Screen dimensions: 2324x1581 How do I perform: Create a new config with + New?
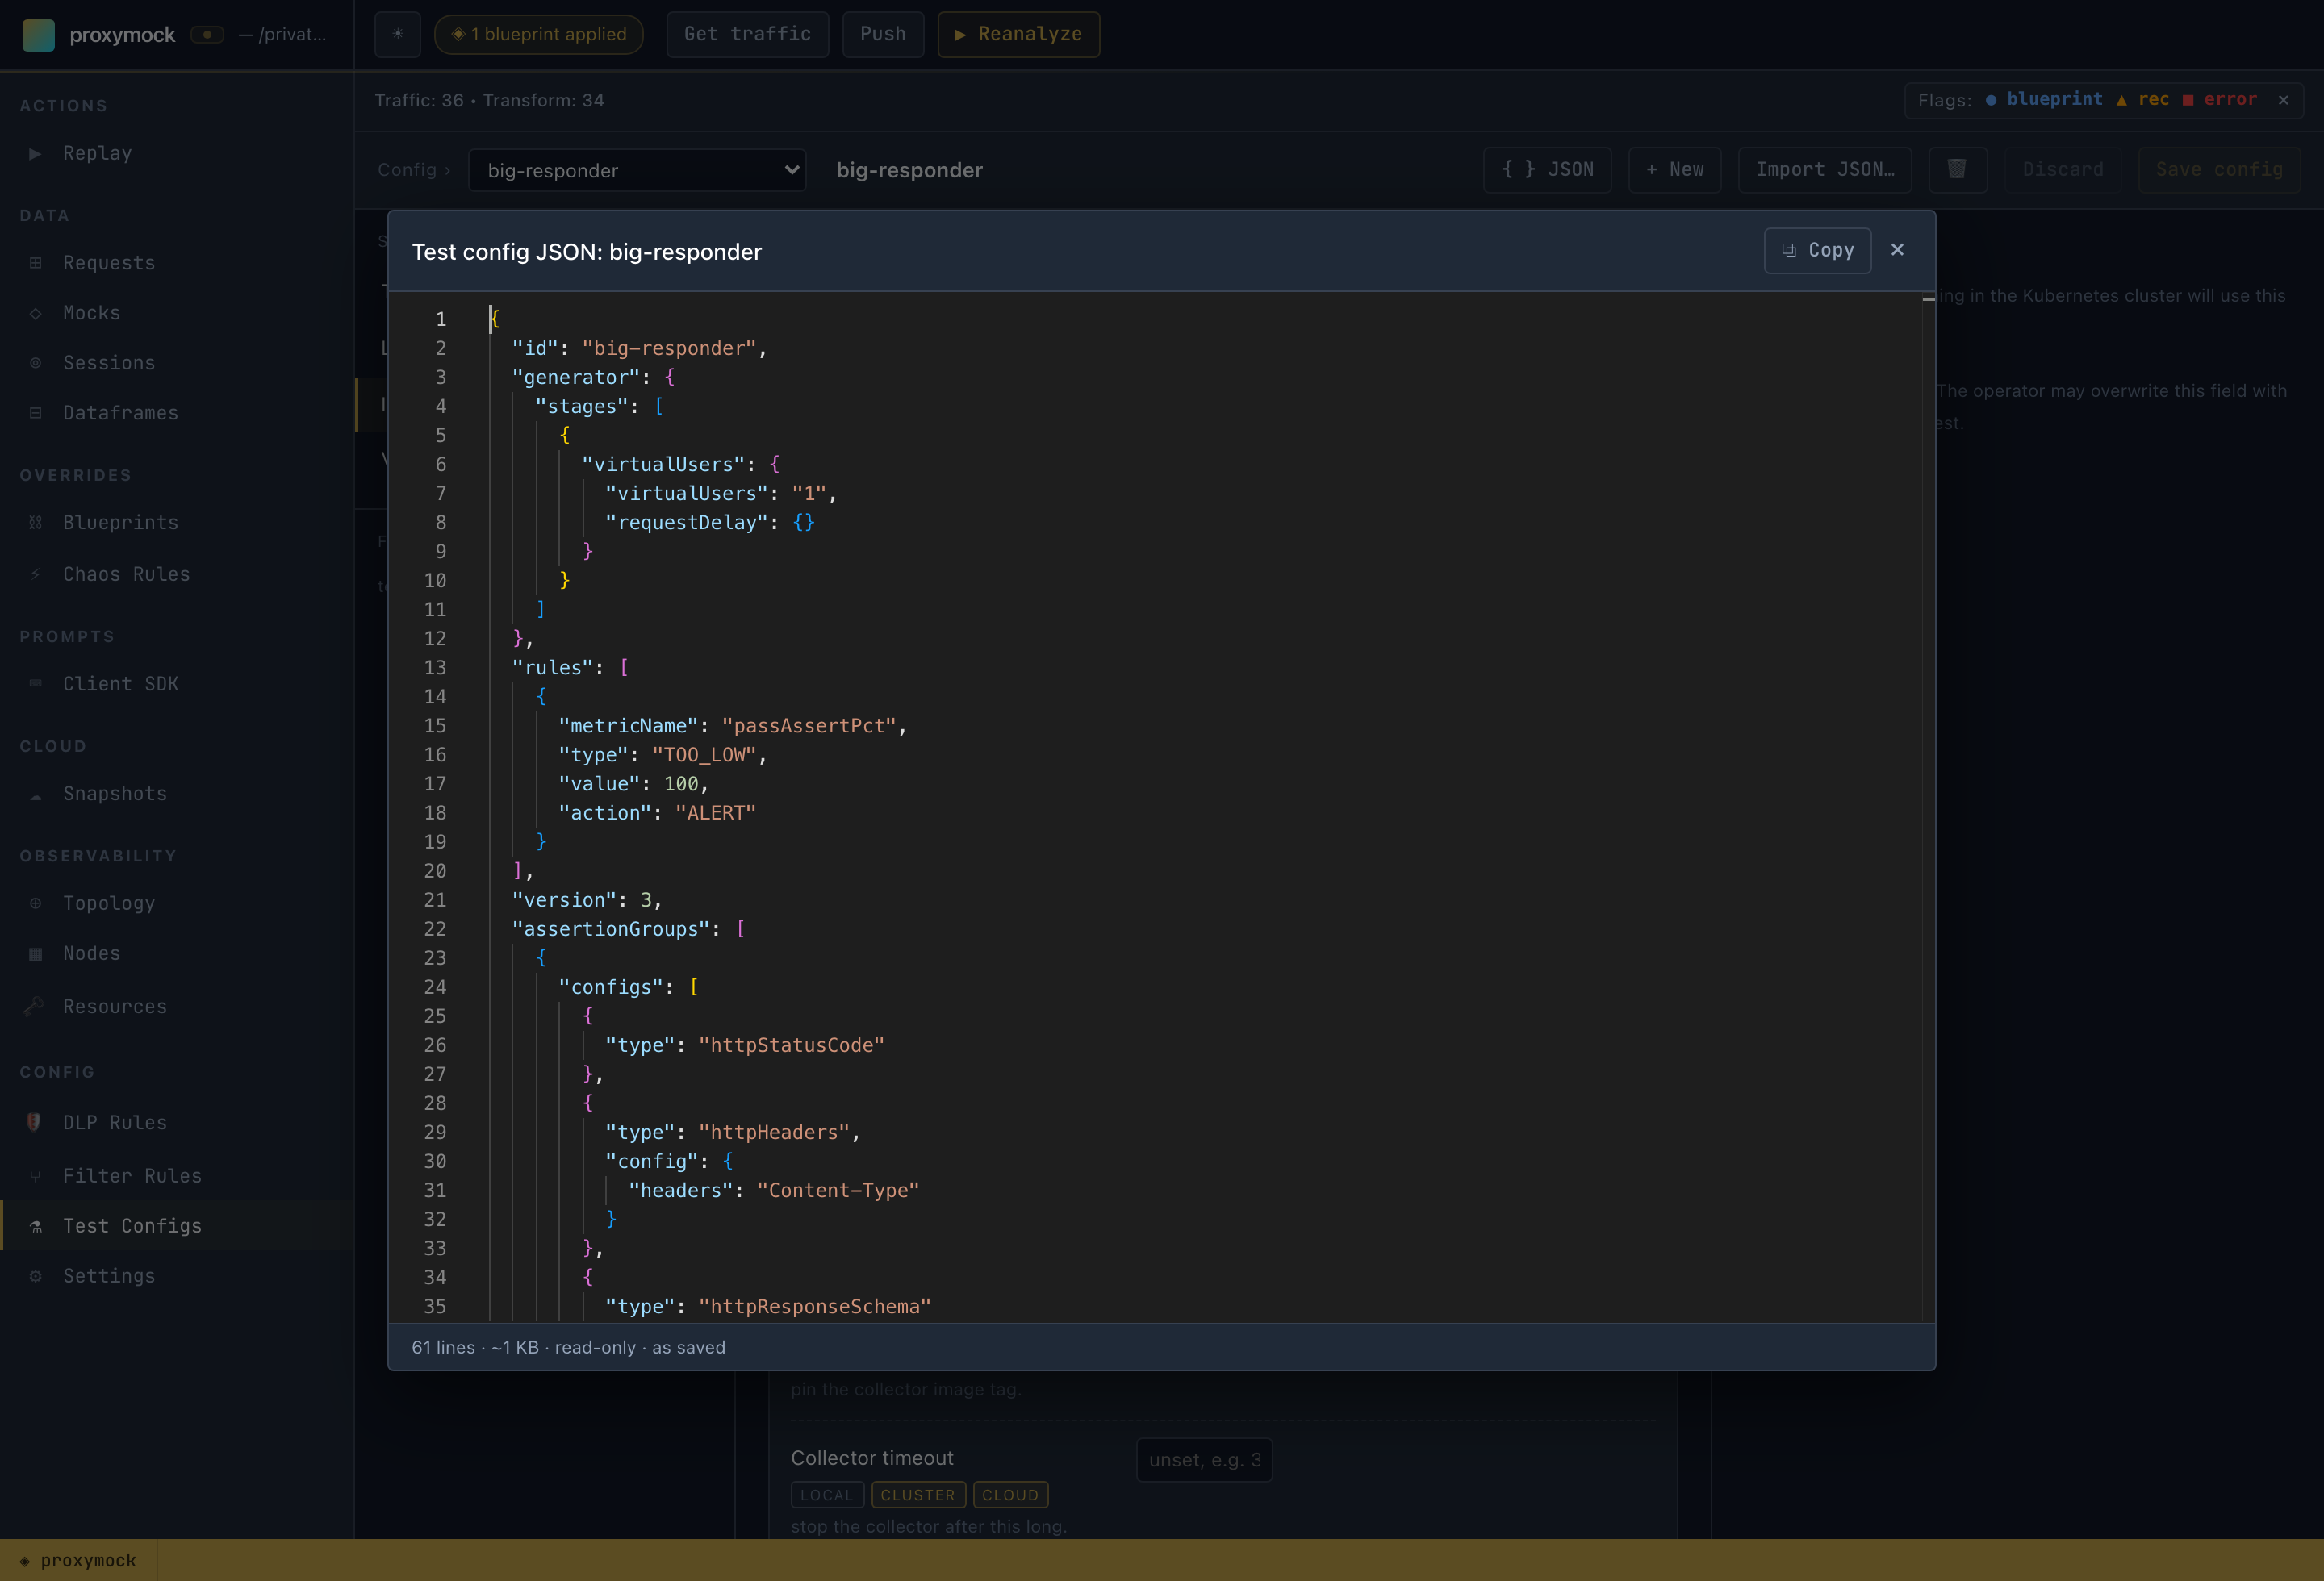1674,170
